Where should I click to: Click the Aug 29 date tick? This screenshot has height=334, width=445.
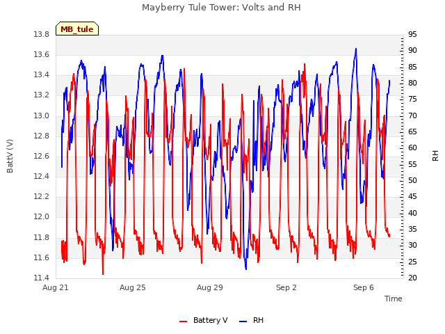210,287
